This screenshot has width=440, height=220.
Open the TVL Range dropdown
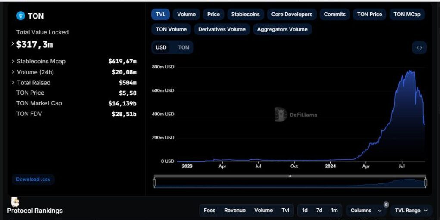(x=411, y=211)
